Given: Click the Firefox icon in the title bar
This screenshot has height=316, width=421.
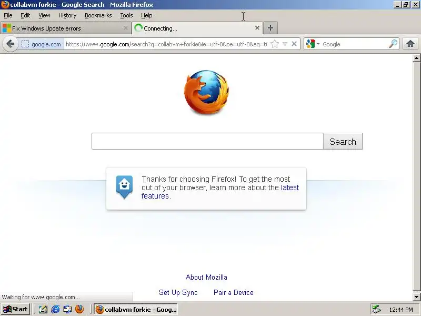Looking at the screenshot, I should point(5,5).
